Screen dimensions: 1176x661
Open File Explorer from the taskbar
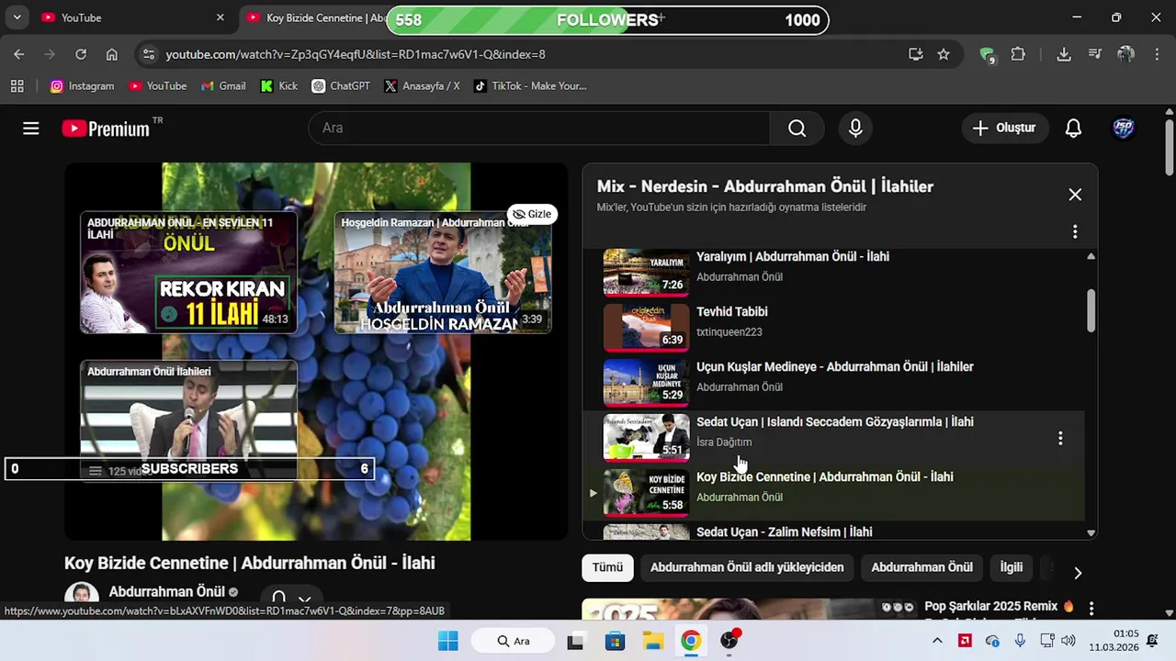(652, 641)
